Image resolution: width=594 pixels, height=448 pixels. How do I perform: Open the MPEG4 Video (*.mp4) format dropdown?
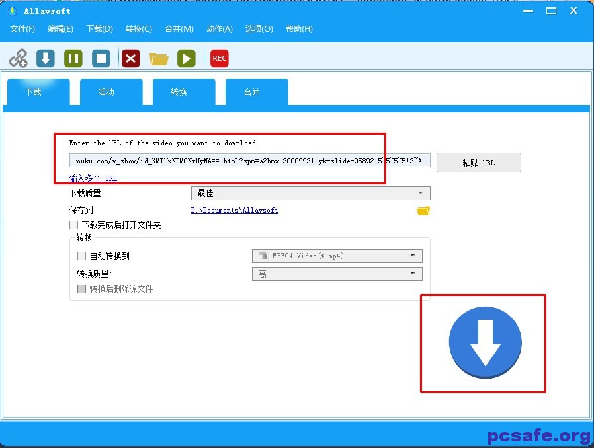tap(337, 256)
